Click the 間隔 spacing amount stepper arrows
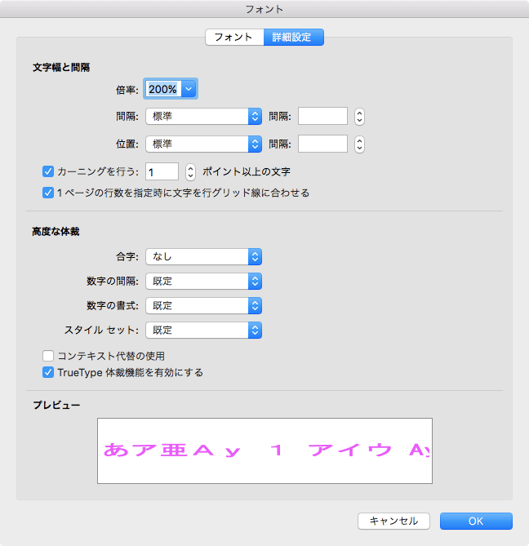Viewport: 529px width, 546px height. tap(359, 116)
